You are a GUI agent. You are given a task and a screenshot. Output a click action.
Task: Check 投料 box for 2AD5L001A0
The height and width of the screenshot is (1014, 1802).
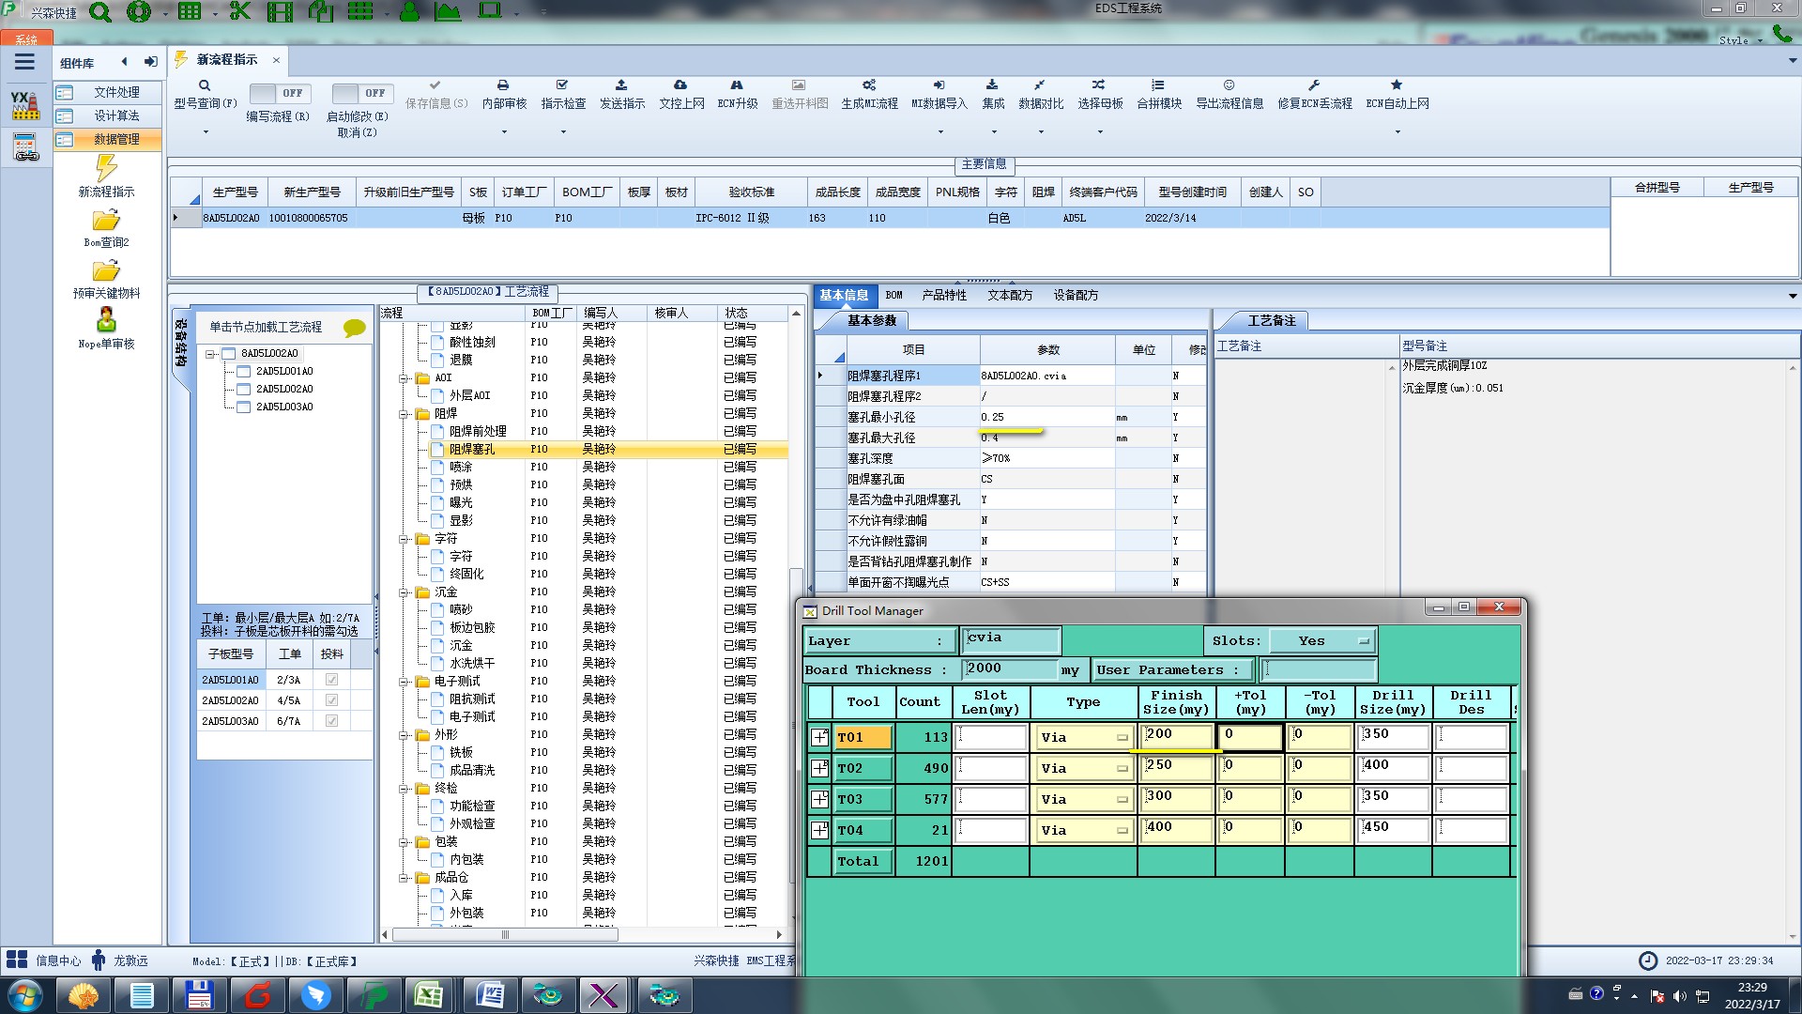pos(331,680)
